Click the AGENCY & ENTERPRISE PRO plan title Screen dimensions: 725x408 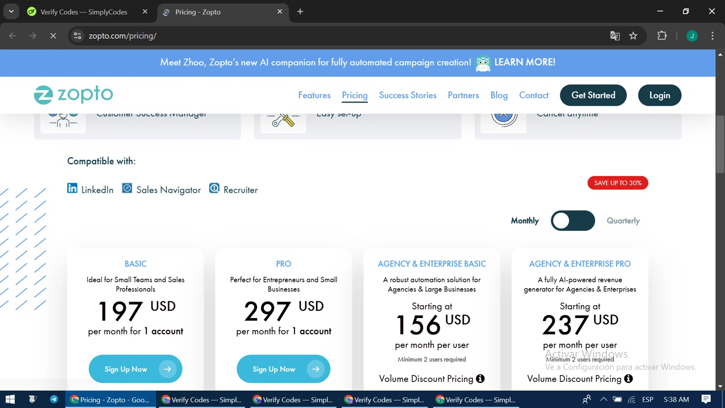click(580, 264)
